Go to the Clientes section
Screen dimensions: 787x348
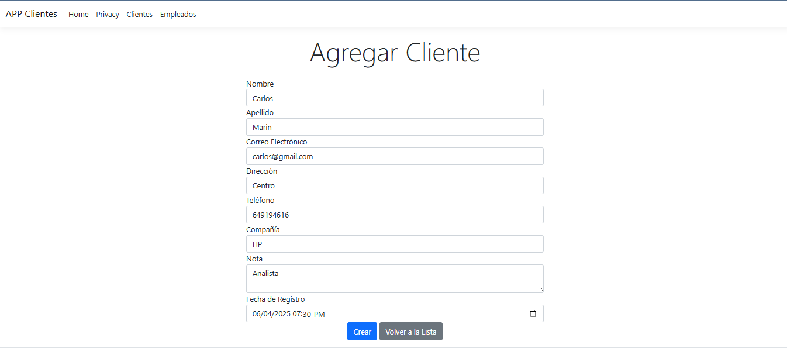139,14
